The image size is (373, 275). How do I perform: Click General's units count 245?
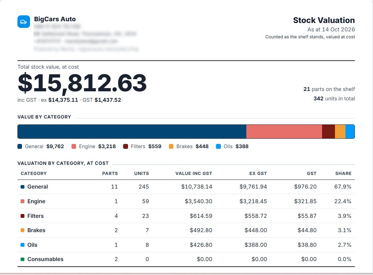click(x=144, y=187)
